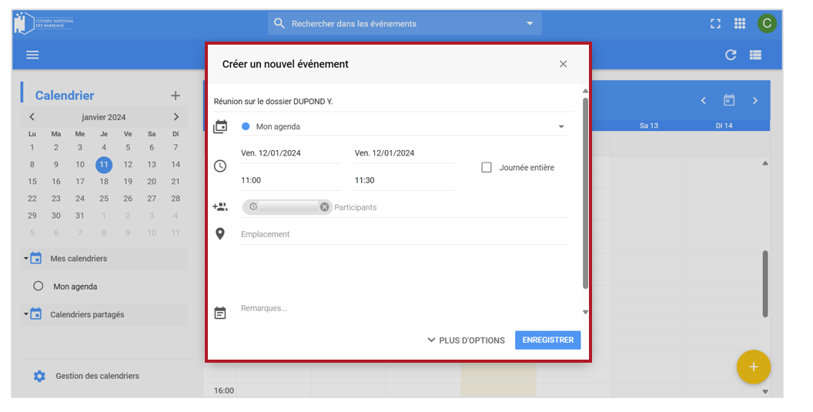Toggle fullscreen mode icon
The height and width of the screenshot is (412, 813).
[x=715, y=23]
